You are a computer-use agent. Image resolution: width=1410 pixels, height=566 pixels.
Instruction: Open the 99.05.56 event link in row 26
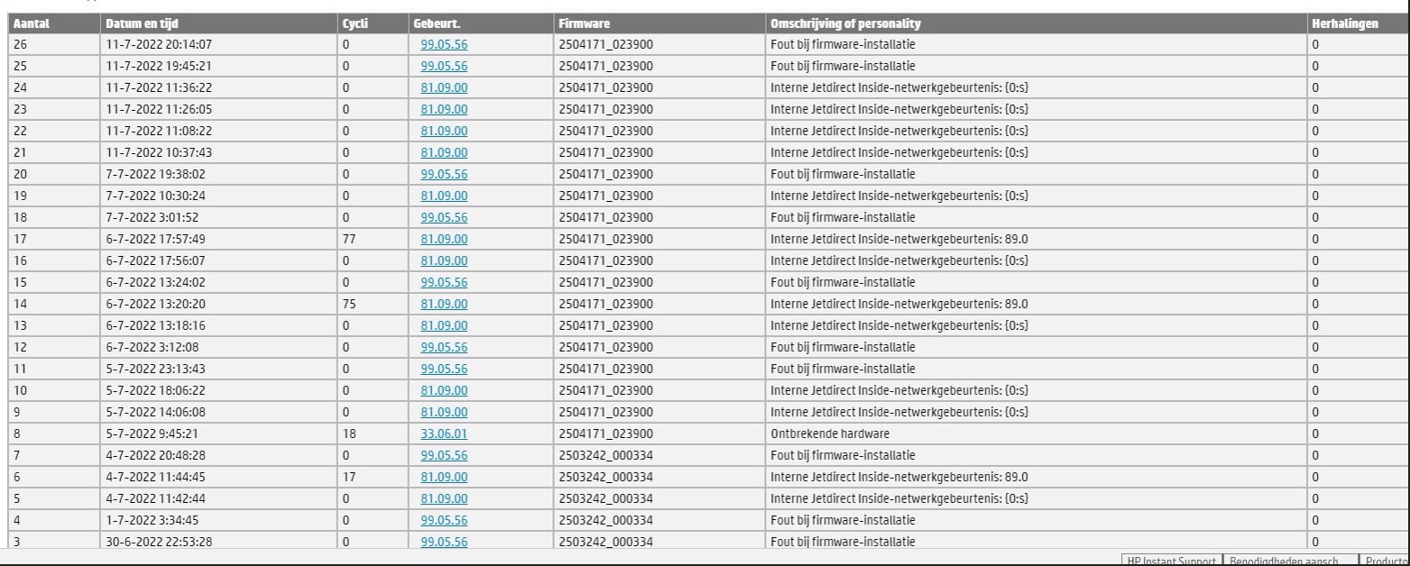[x=444, y=44]
